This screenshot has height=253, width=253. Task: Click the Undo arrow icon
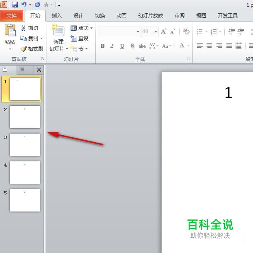point(24,5)
